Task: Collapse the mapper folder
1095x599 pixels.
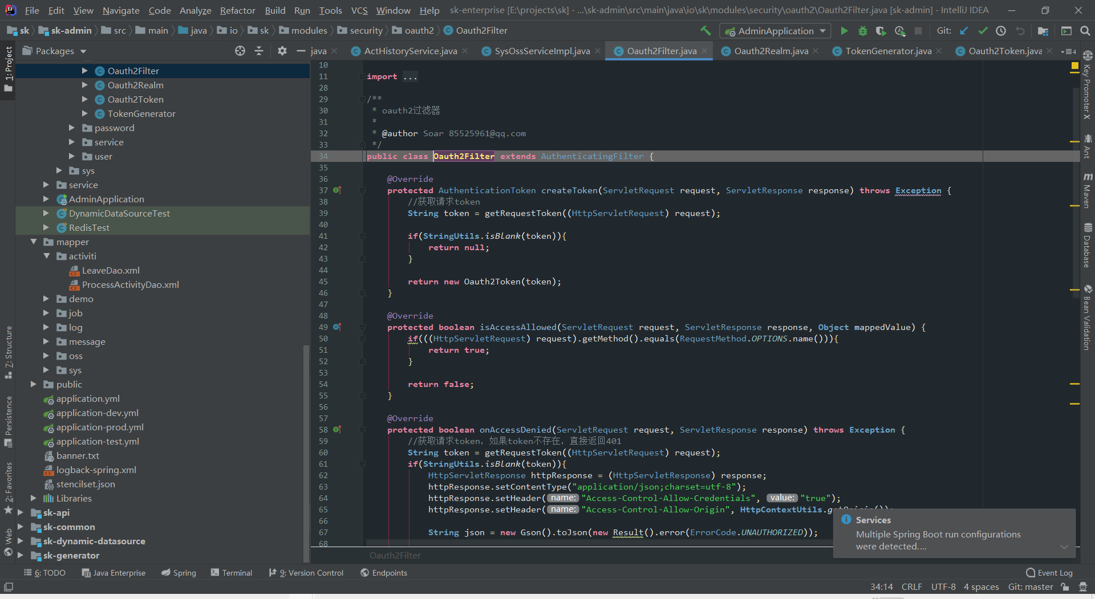Action: [34, 242]
